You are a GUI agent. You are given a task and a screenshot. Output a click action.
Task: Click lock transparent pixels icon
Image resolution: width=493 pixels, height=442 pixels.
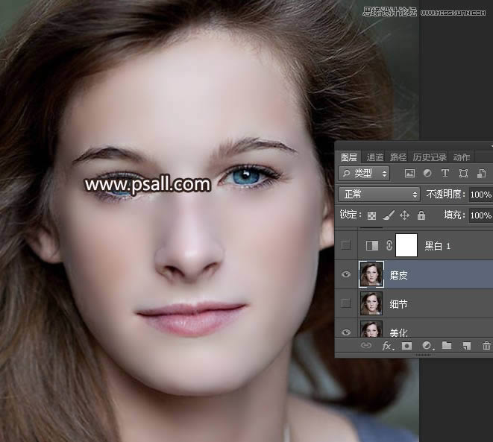click(x=371, y=215)
